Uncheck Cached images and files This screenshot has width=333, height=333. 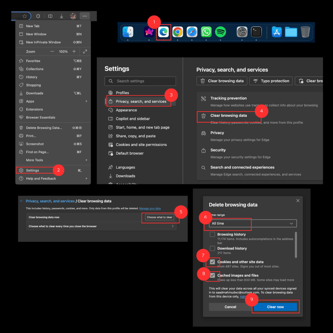pyautogui.click(x=212, y=275)
